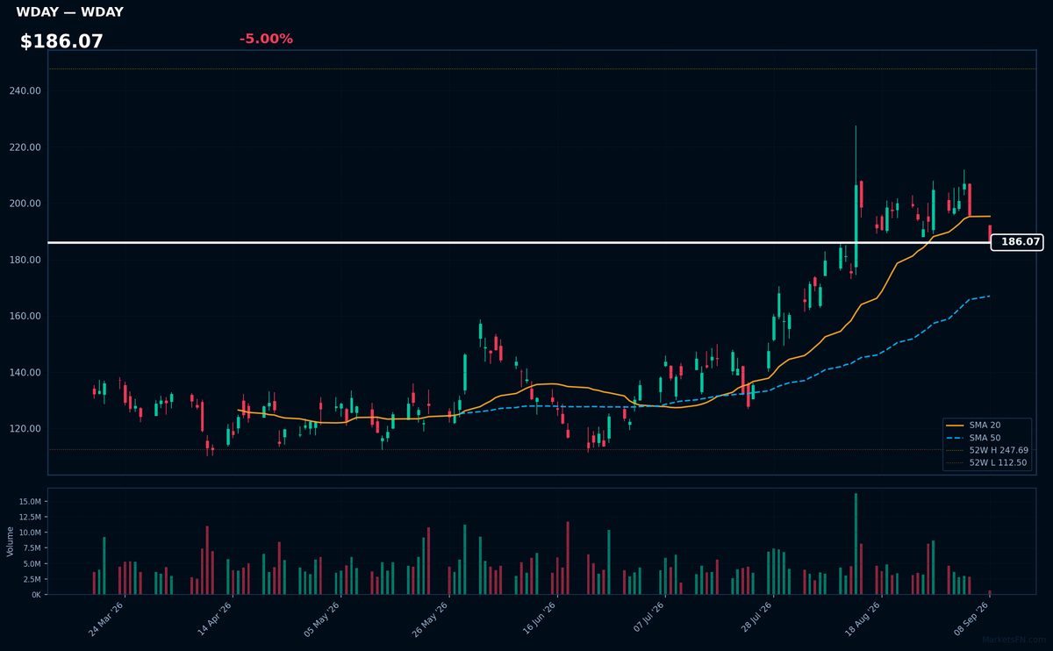Click the 26 May '26 date label
This screenshot has width=1053, height=651.
[x=431, y=619]
